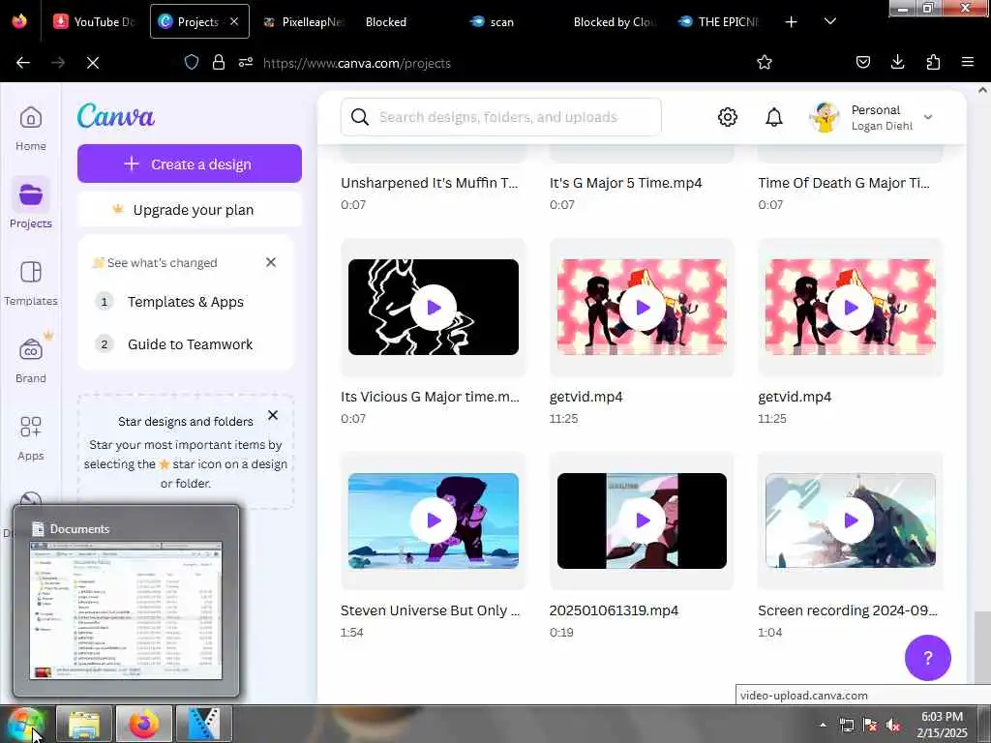Expand the Personal account dropdown
This screenshot has height=743, width=991.
928,117
